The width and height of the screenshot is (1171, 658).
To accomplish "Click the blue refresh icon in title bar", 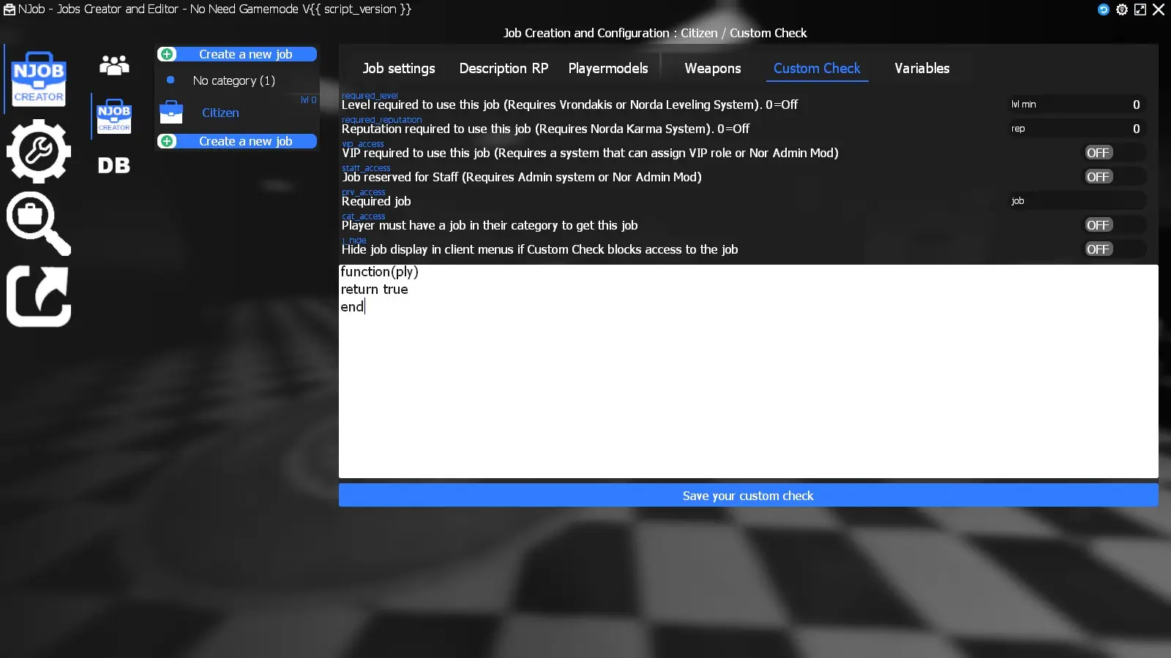I will tap(1104, 10).
